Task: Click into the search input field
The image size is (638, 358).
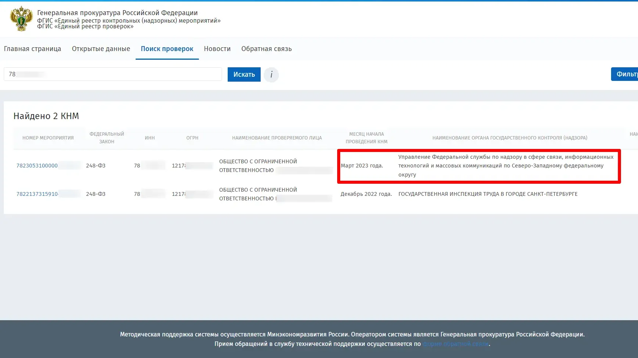Action: coord(113,74)
